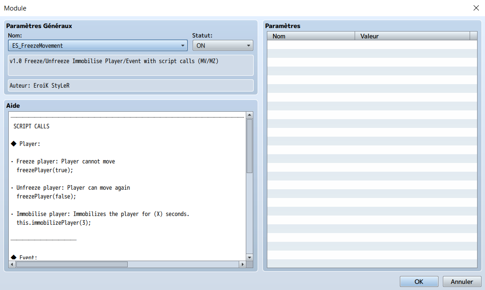Click the Aide horizontal scrollbar thumb
The image size is (485, 290).
[72, 264]
